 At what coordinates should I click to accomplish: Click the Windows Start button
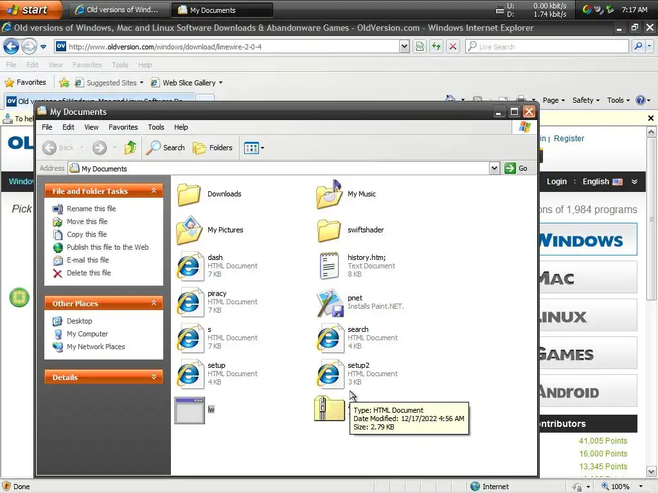point(30,10)
